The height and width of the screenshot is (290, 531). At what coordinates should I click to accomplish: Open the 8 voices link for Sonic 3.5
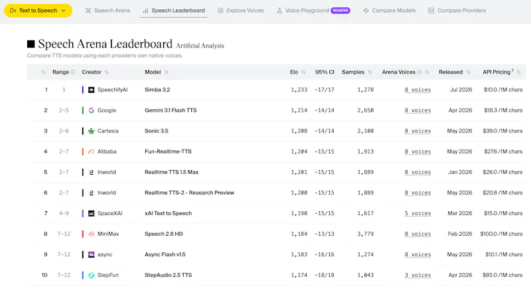[x=418, y=131]
